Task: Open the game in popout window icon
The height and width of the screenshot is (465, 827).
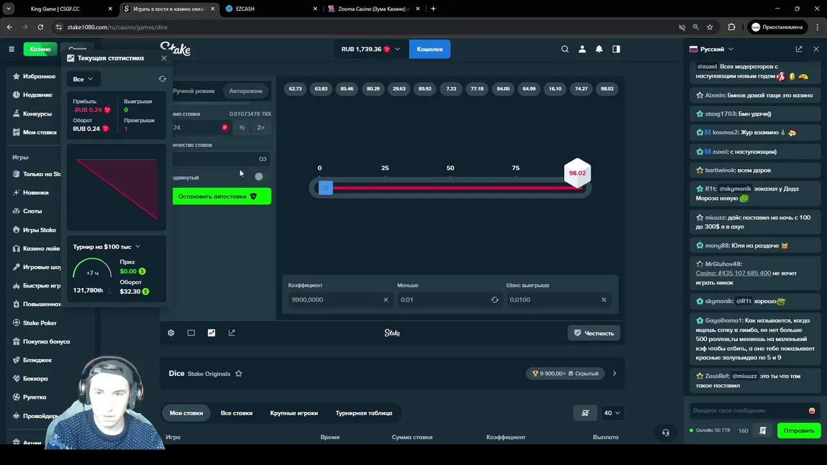Action: (x=232, y=333)
